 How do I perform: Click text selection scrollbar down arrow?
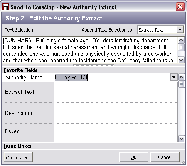pos(181,60)
